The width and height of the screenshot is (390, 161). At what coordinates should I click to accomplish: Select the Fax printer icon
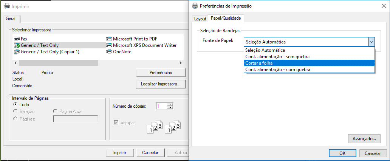(x=17, y=39)
